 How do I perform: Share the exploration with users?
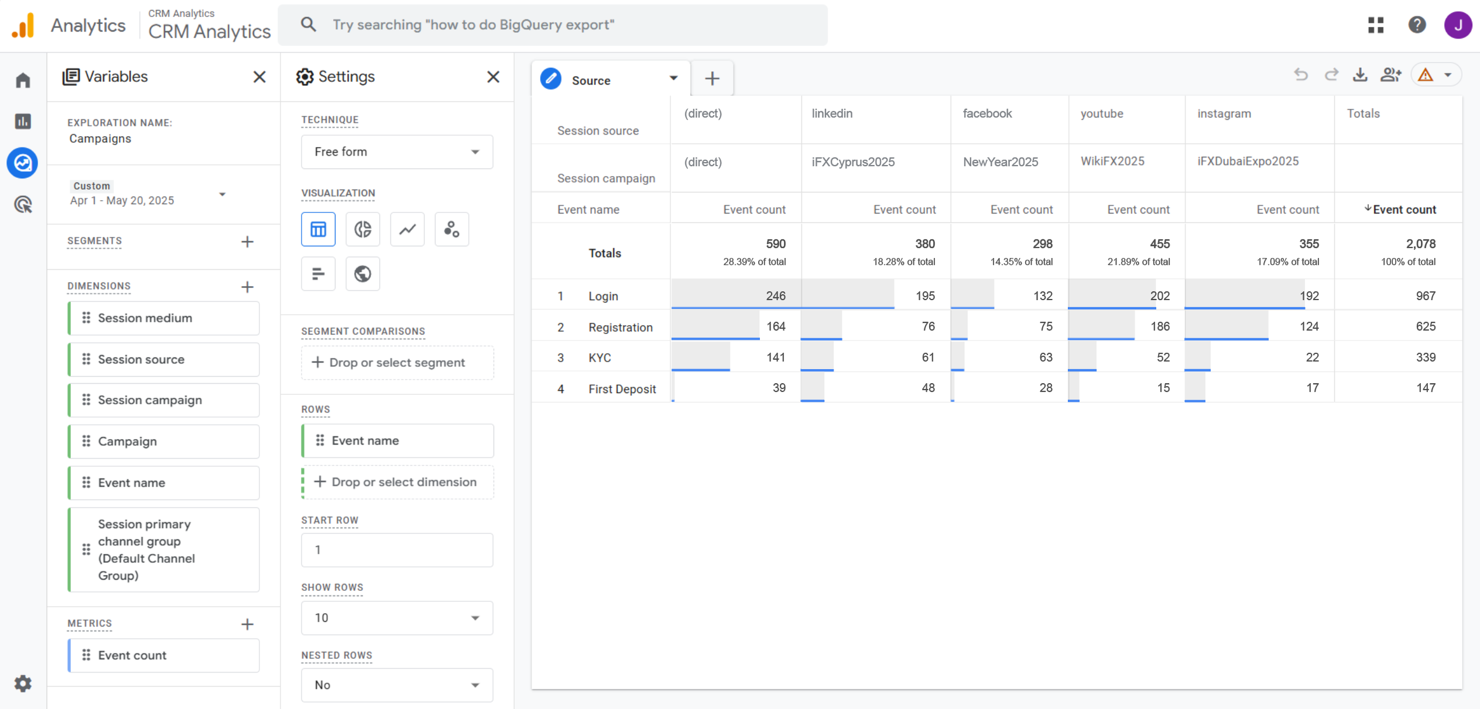point(1391,75)
